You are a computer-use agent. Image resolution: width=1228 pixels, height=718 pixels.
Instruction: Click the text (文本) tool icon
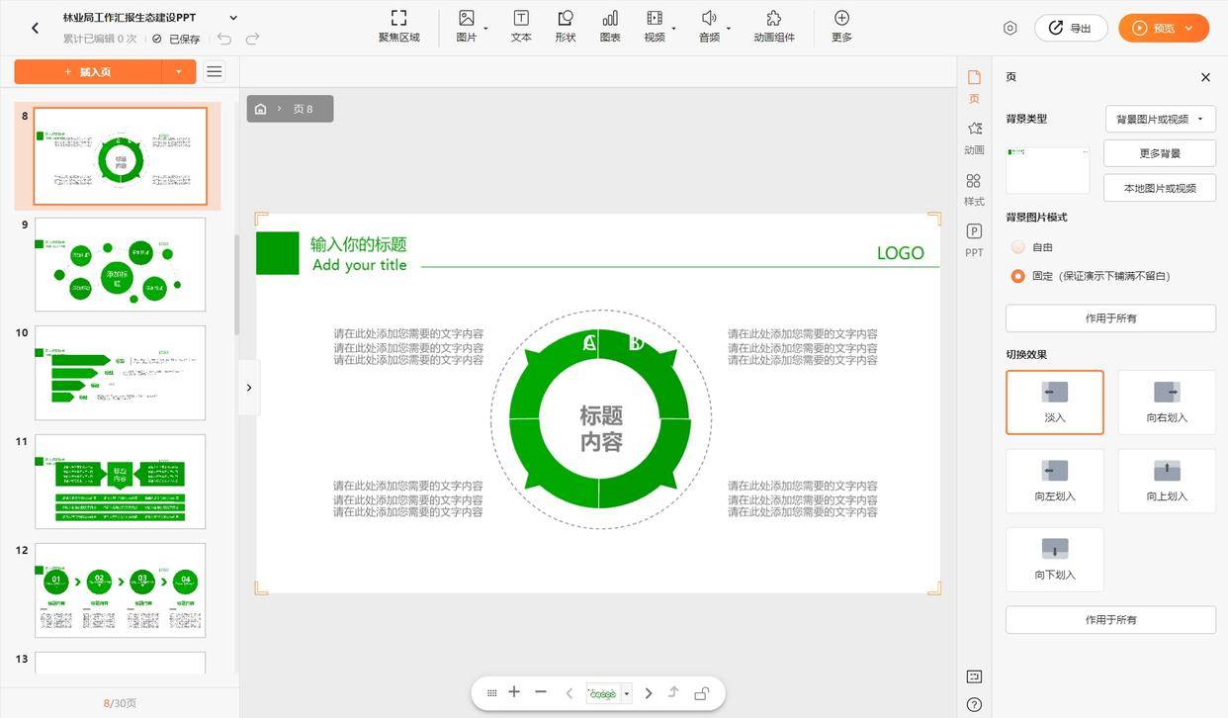pyautogui.click(x=521, y=18)
